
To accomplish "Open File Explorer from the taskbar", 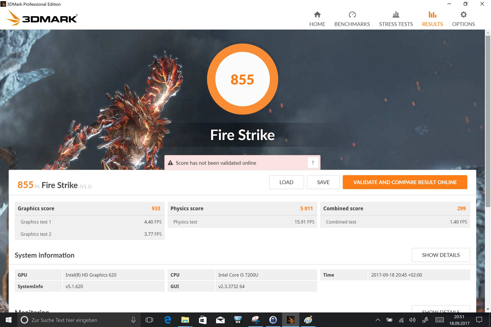I will 185,320.
